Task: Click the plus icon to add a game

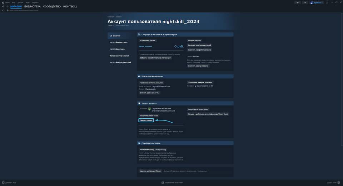Action: coord(3,182)
